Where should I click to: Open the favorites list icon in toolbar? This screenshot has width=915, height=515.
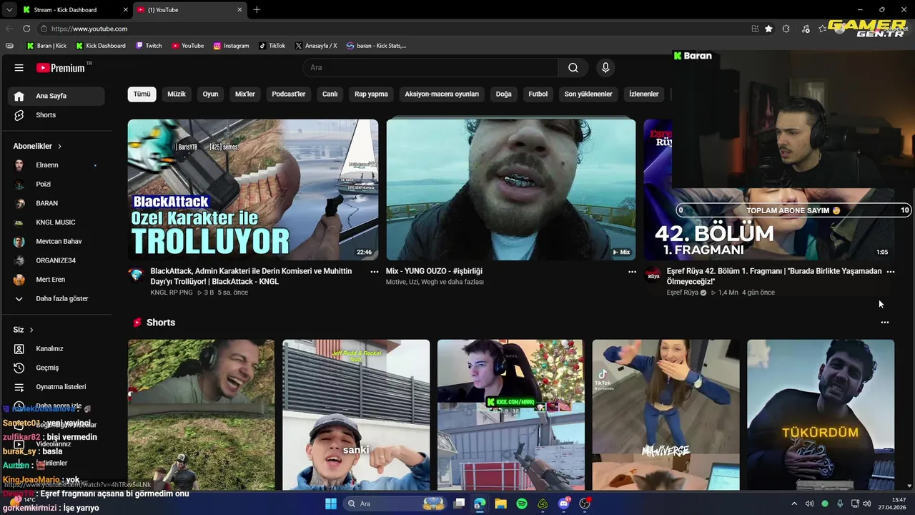(x=823, y=29)
